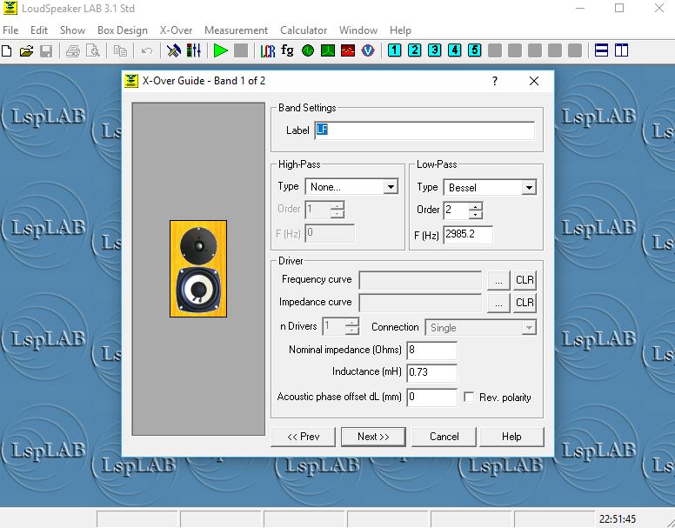Start measurement with green play icon
Viewport: 675px width, 528px height.
coord(220,50)
